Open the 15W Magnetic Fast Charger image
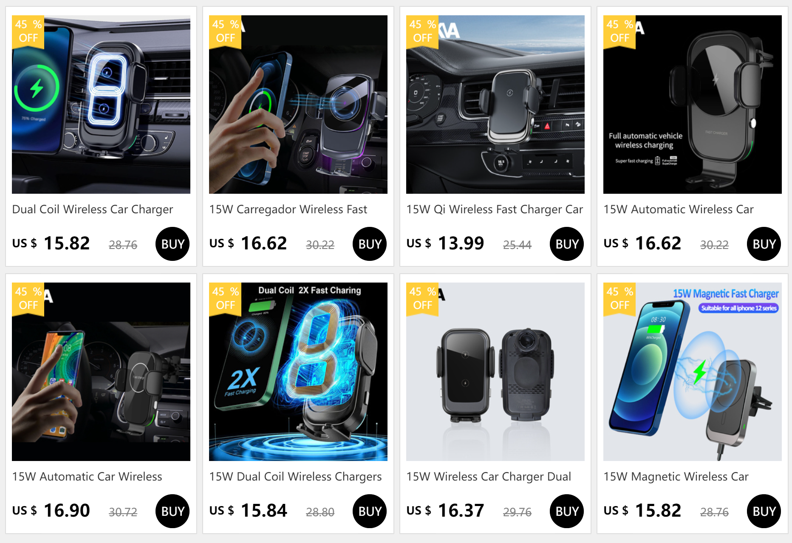Viewport: 792px width, 543px height. tap(693, 372)
